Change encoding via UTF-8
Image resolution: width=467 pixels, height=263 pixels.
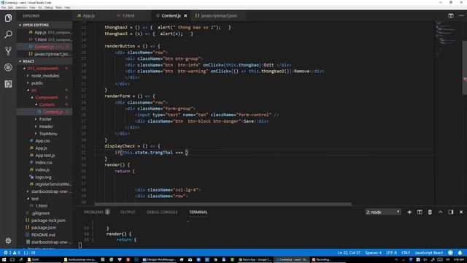(x=391, y=253)
